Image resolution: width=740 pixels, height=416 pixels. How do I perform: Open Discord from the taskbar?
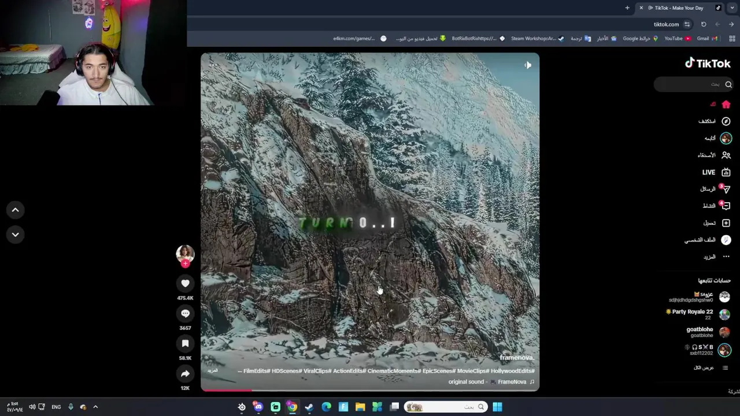pos(258,407)
